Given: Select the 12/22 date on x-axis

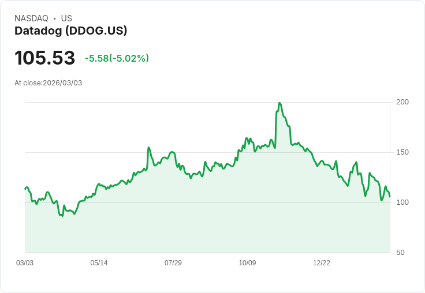Looking at the screenshot, I should pos(322,263).
